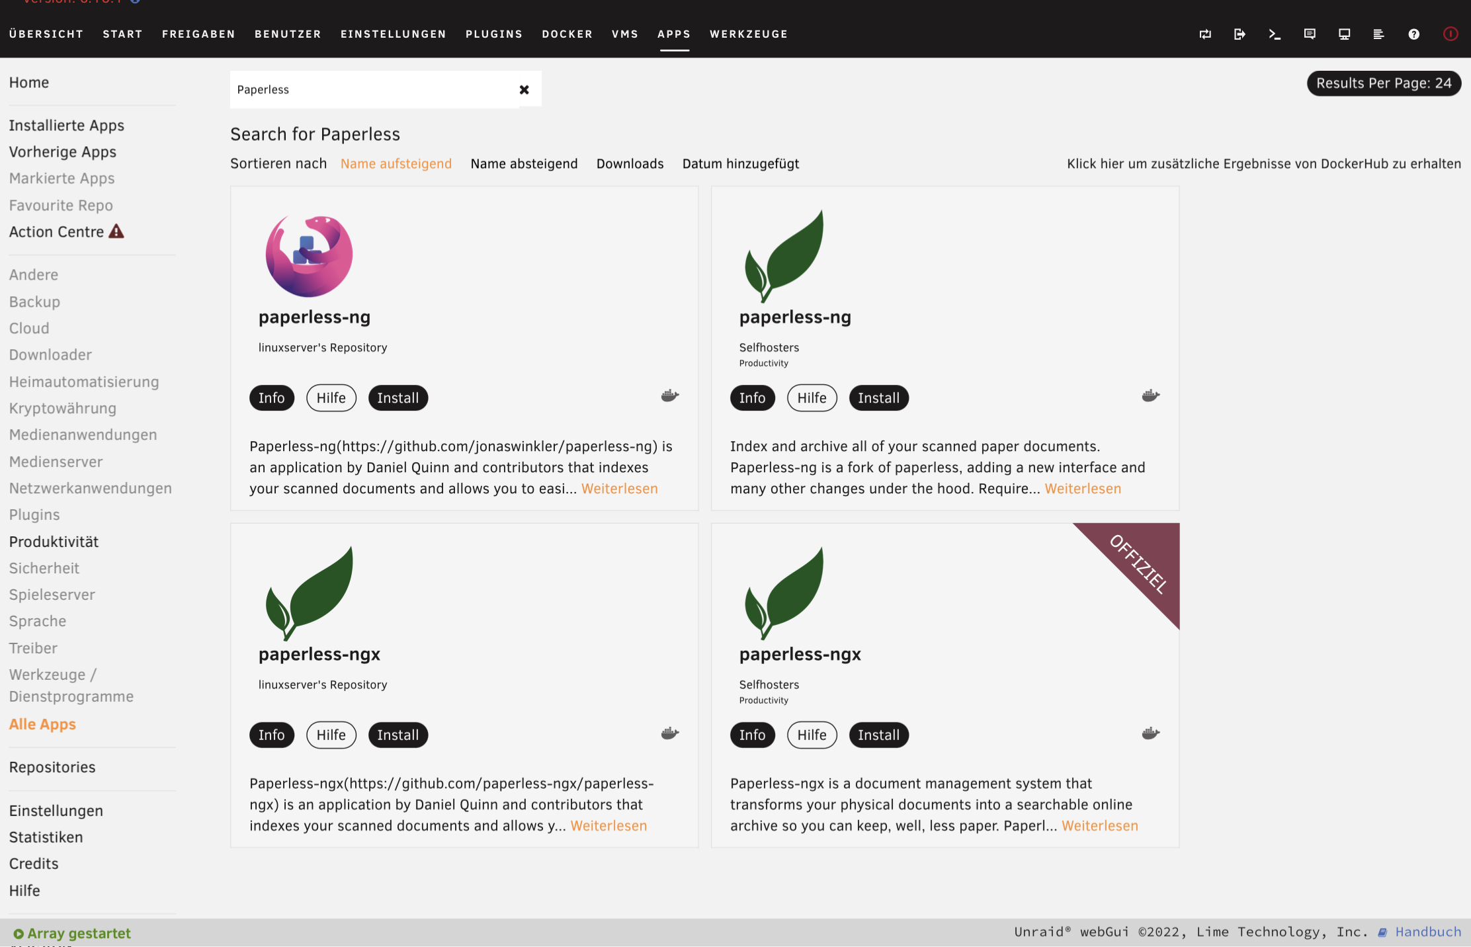1471x947 pixels.
Task: Click Weiterlesen on linuxserver paperless-ngx description
Action: click(609, 826)
